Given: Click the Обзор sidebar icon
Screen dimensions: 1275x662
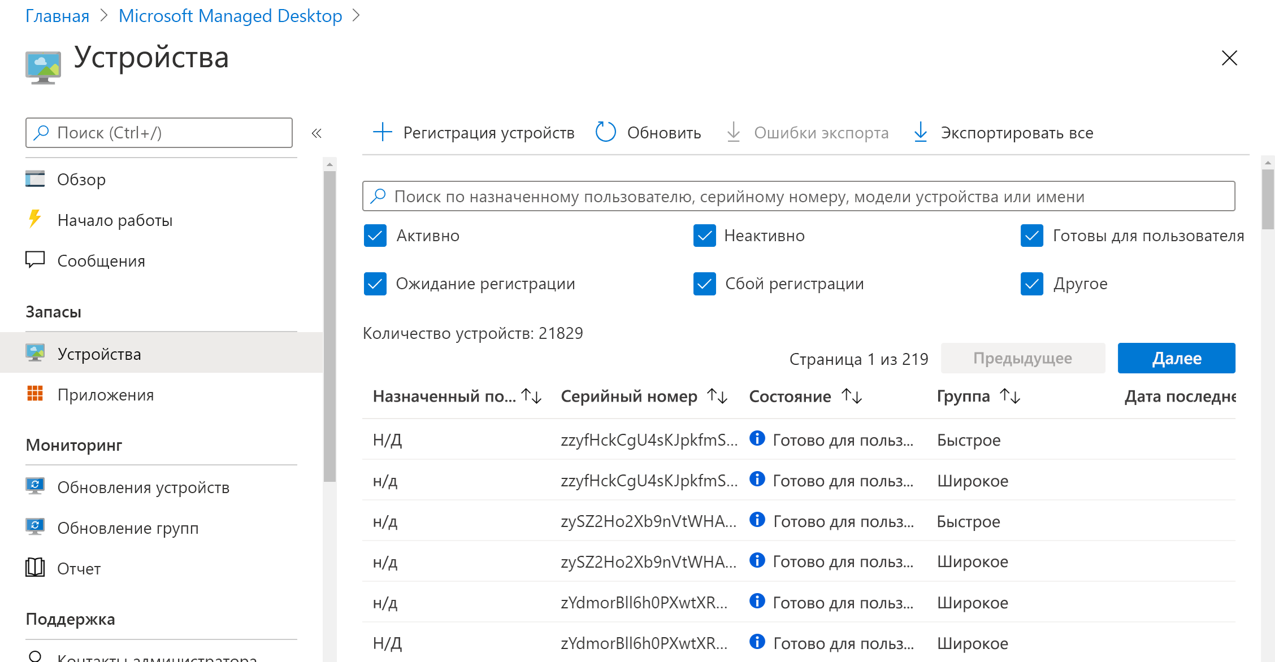Looking at the screenshot, I should [35, 179].
